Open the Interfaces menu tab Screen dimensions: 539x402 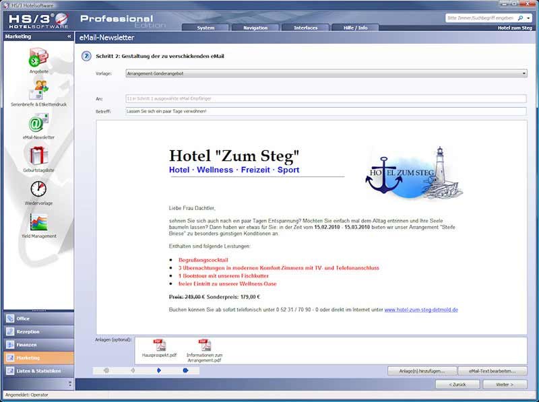[x=306, y=28]
